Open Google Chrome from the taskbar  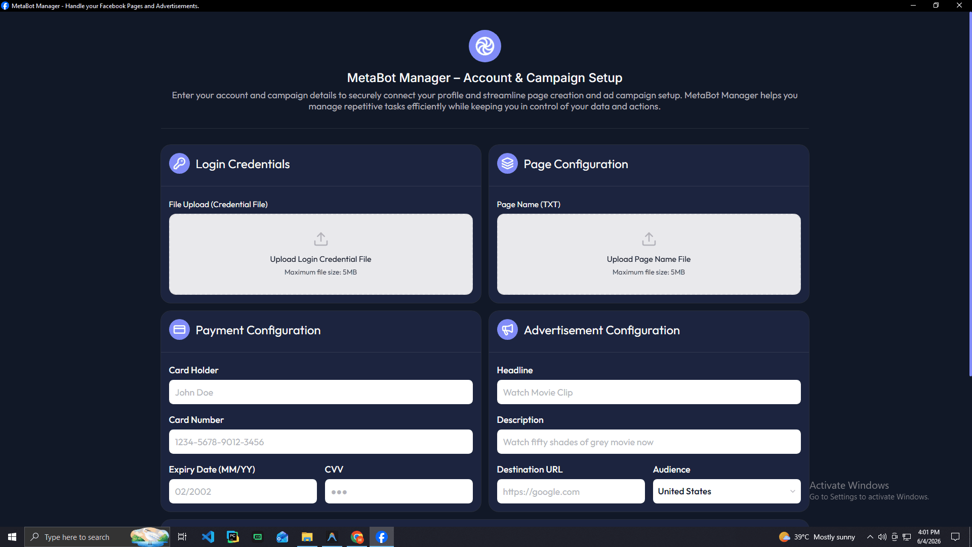tap(357, 537)
